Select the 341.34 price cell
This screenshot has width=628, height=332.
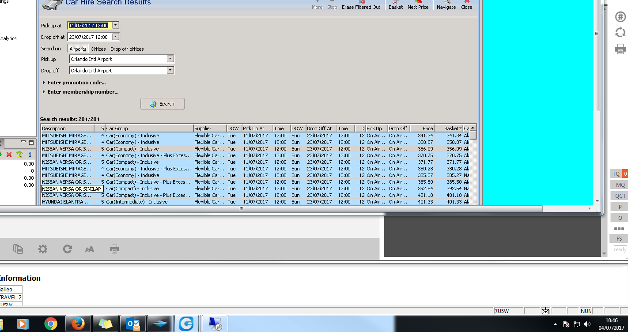pyautogui.click(x=422, y=136)
